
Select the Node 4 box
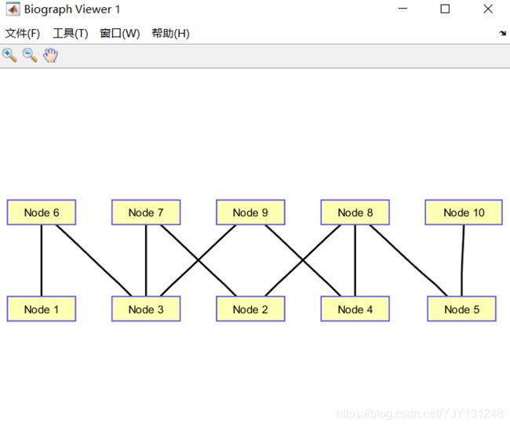[355, 309]
